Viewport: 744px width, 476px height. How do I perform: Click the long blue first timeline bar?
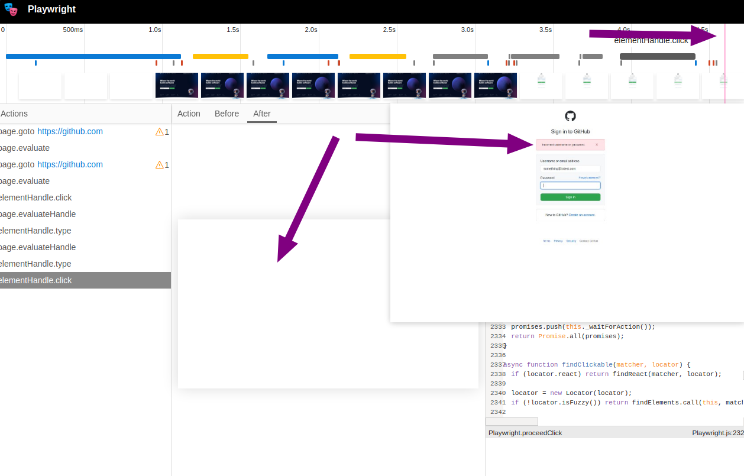tap(93, 57)
